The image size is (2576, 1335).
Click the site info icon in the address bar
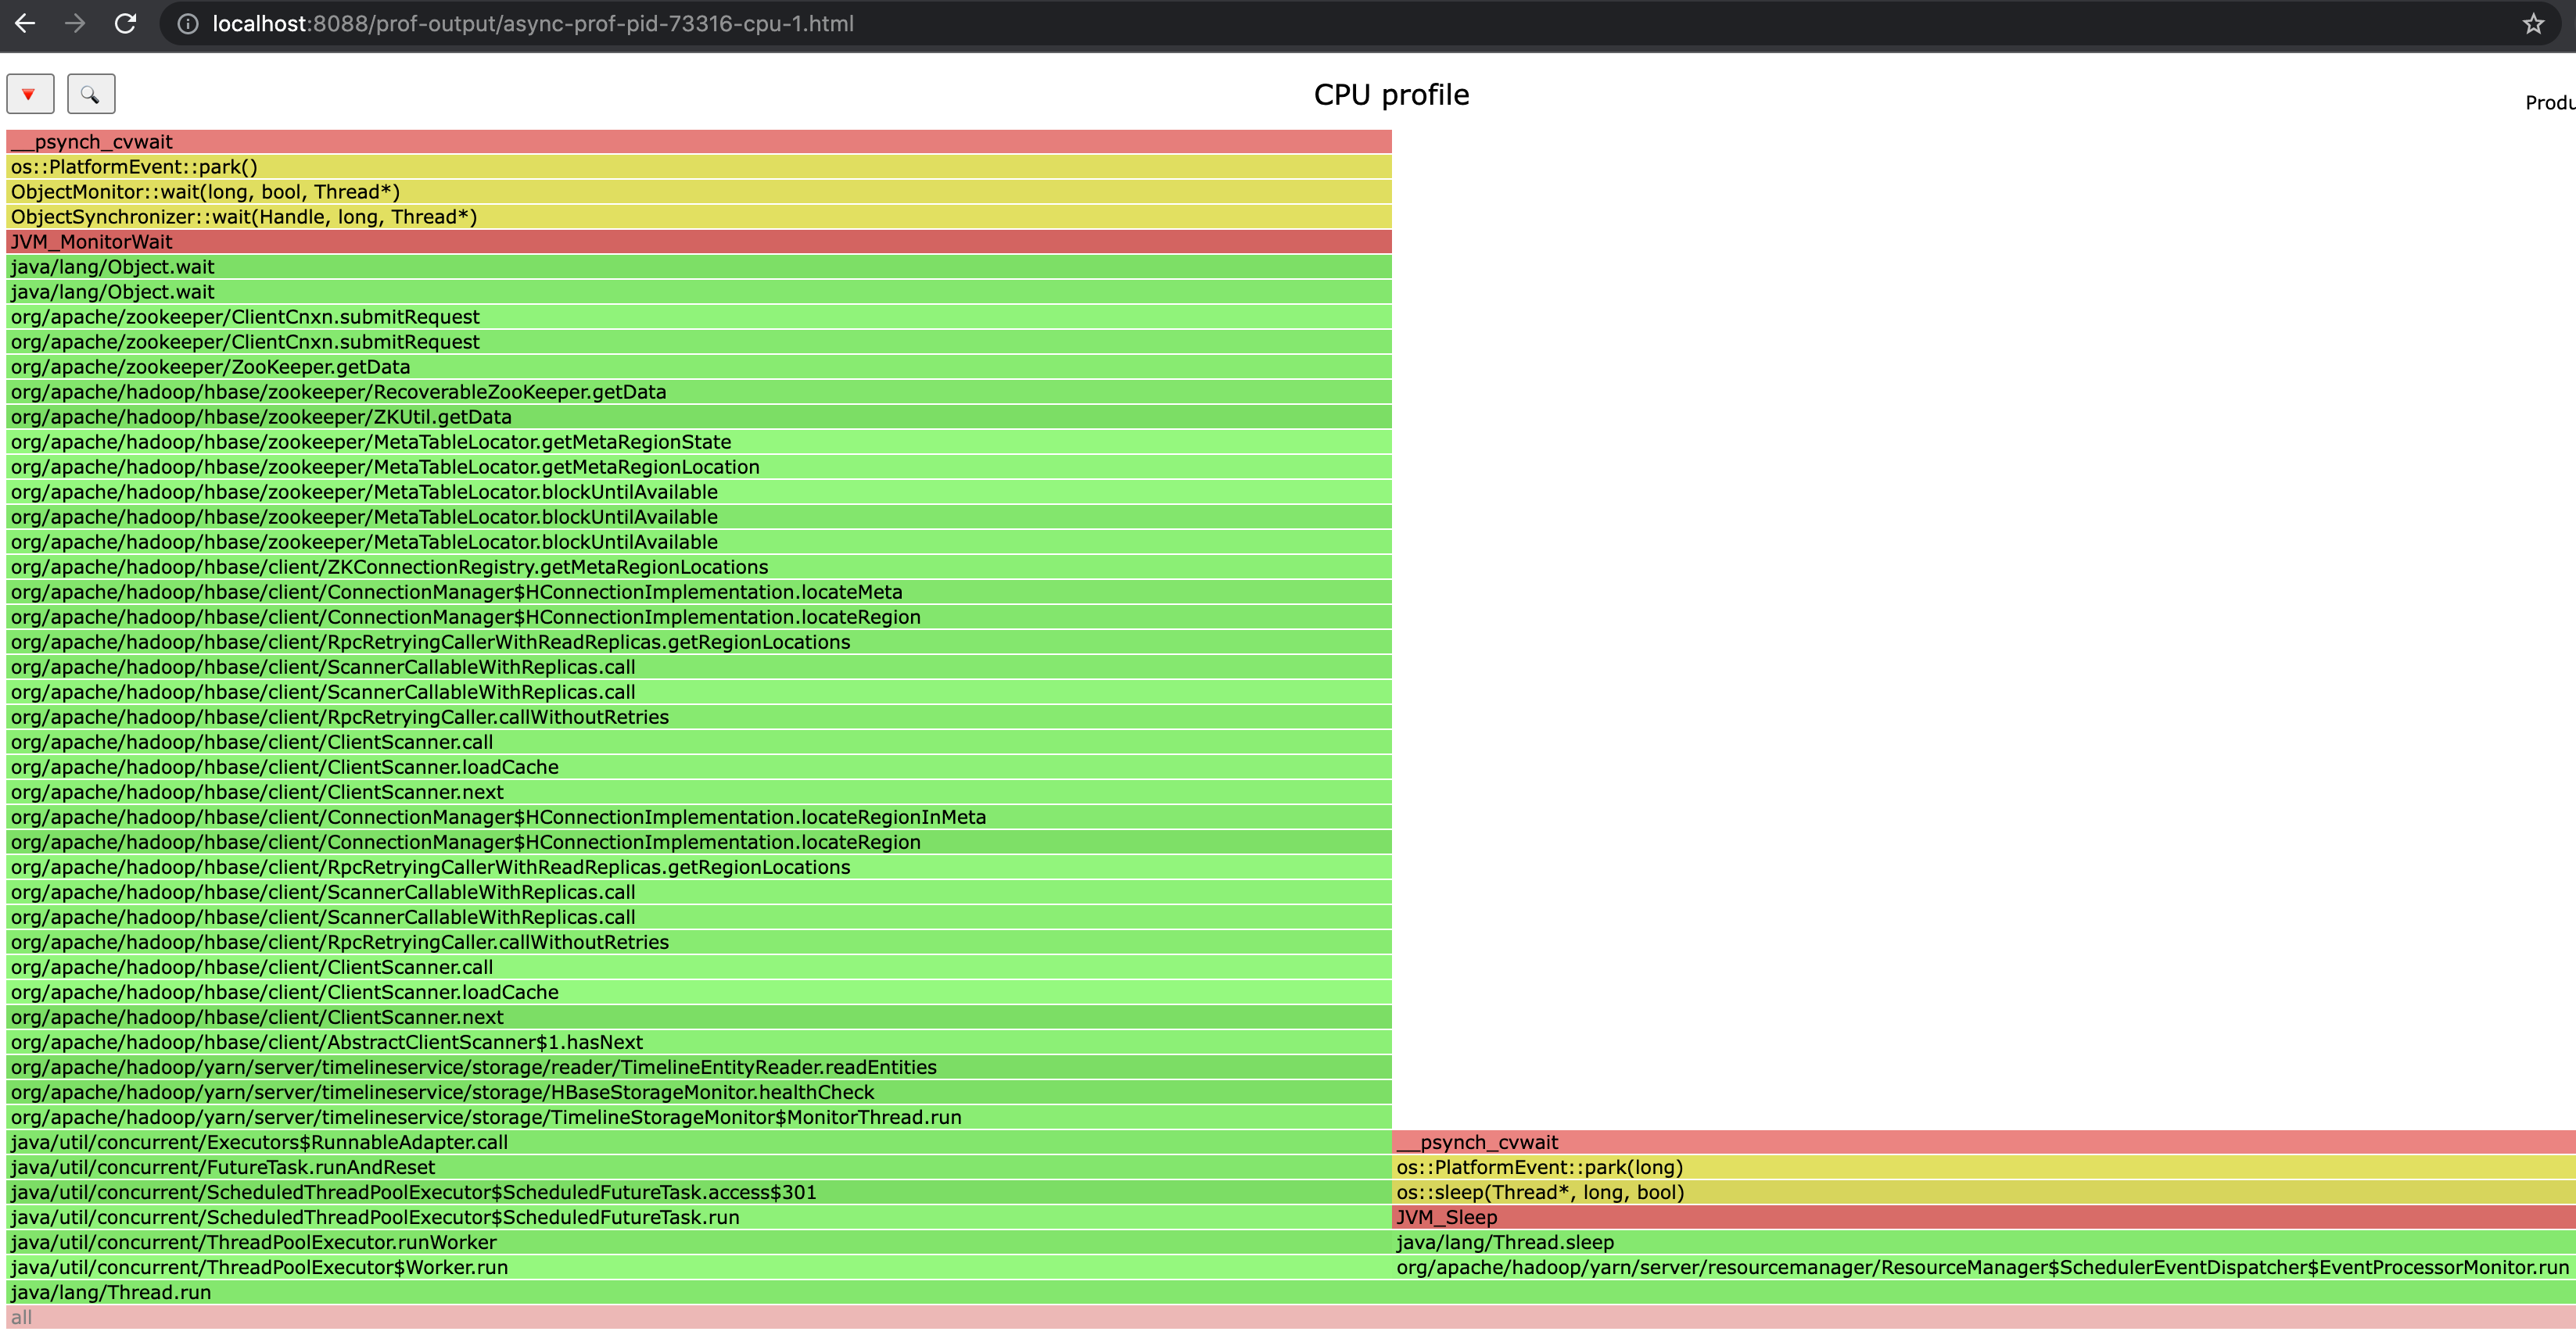click(187, 24)
